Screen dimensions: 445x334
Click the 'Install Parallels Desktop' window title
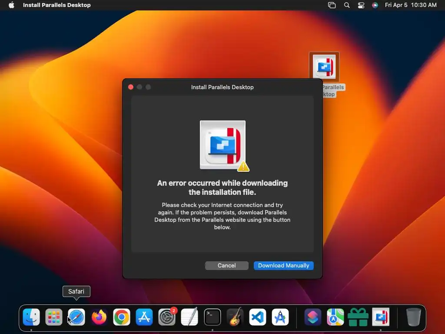pos(222,87)
